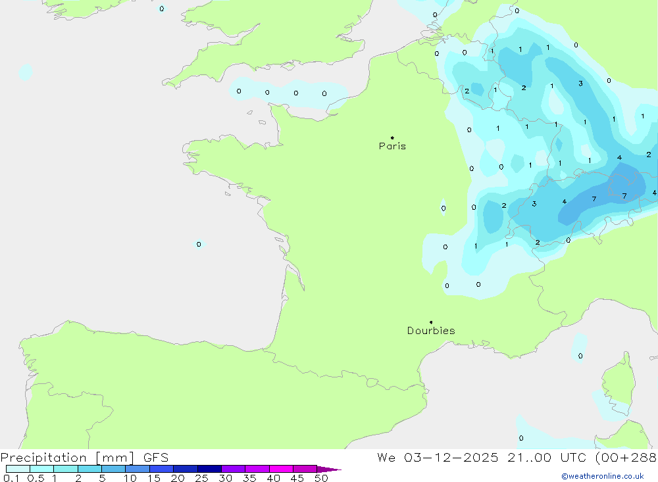Click the legend value label '40'

coord(274,478)
